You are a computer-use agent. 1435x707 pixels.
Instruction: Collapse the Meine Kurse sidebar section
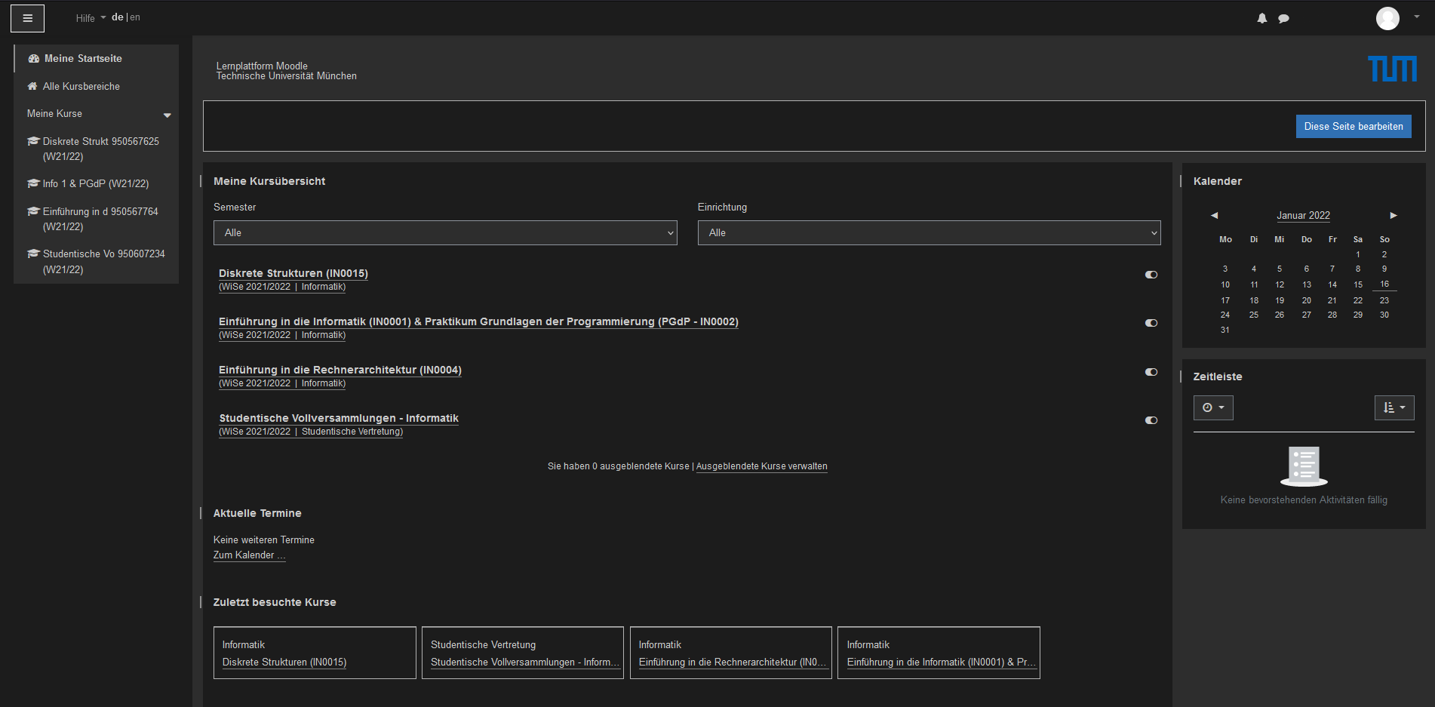point(167,115)
